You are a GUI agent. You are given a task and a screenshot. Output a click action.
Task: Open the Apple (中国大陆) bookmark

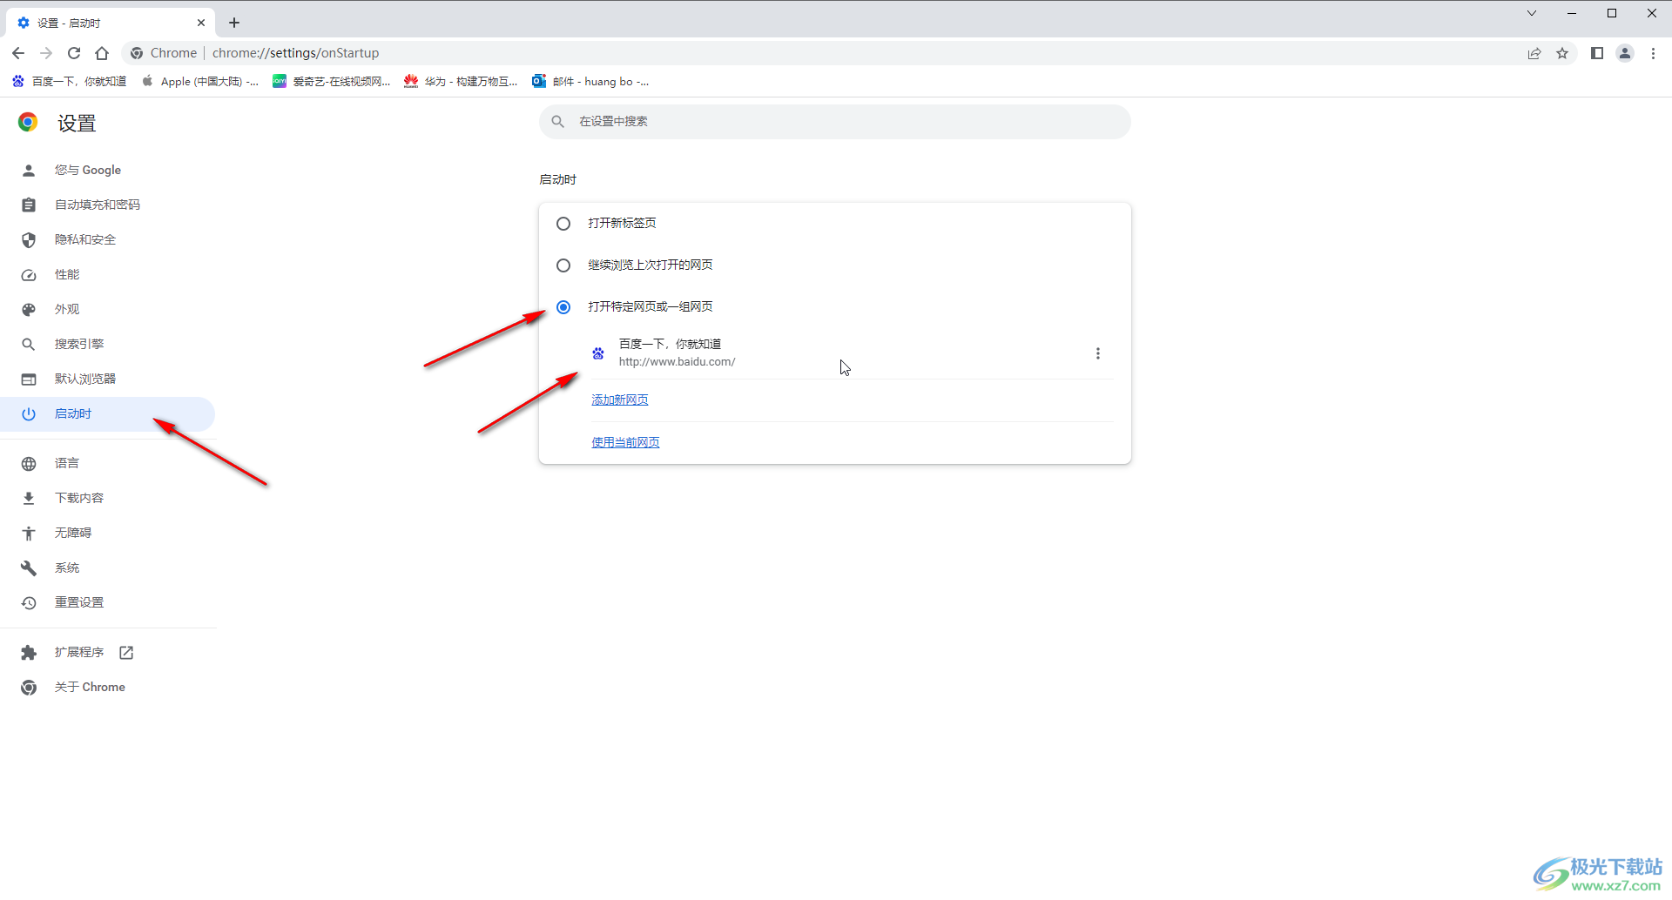[200, 81]
